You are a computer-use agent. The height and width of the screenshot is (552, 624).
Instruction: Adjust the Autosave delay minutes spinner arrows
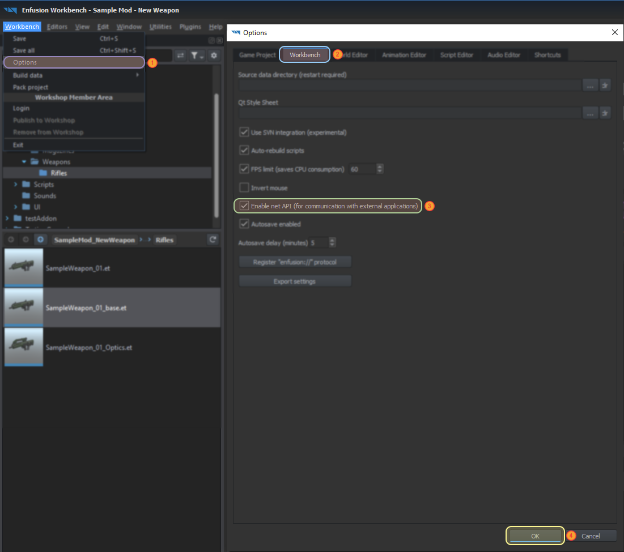coord(332,242)
